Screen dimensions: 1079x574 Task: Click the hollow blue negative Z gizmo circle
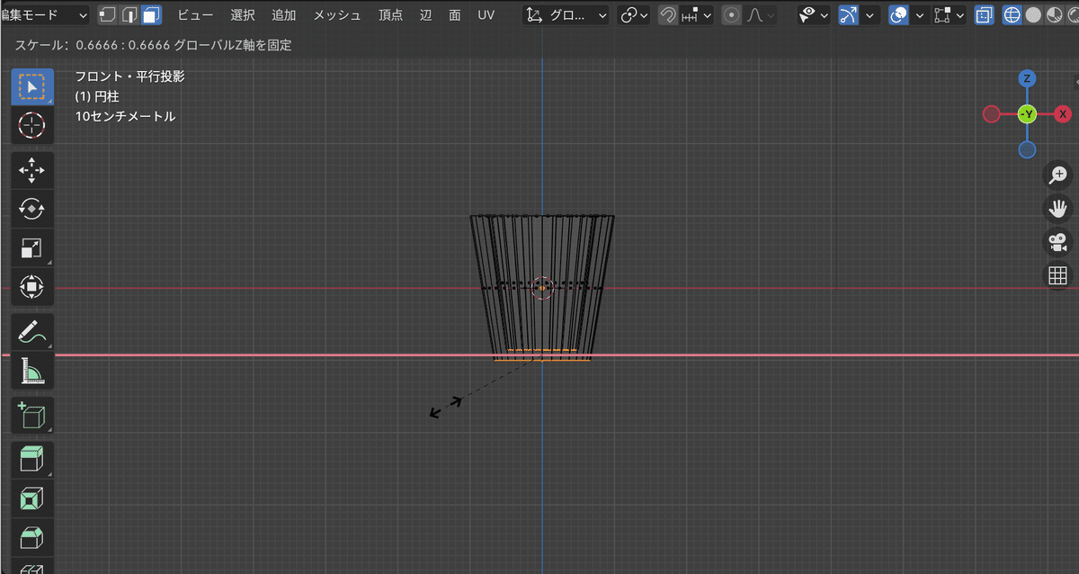[1027, 149]
